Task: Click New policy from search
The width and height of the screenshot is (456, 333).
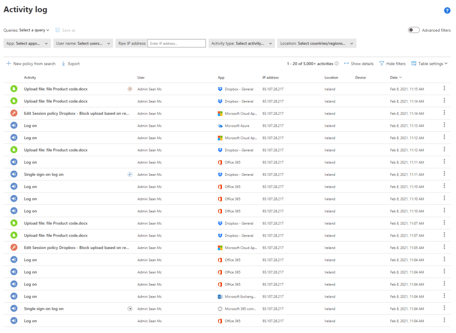Action: 31,64
